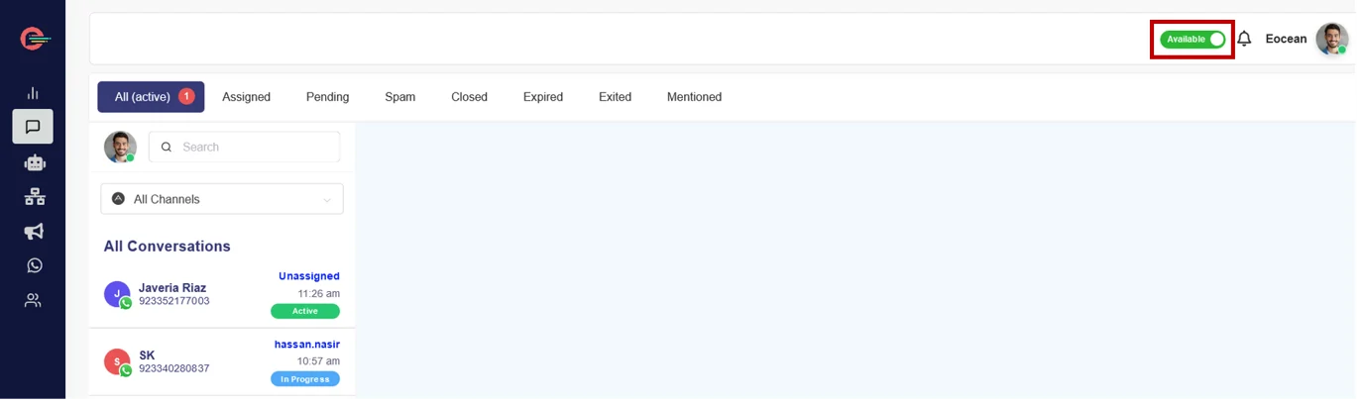Viewport: 1364px width, 405px height.
Task: Switch to the Assigned tab
Action: pyautogui.click(x=246, y=97)
